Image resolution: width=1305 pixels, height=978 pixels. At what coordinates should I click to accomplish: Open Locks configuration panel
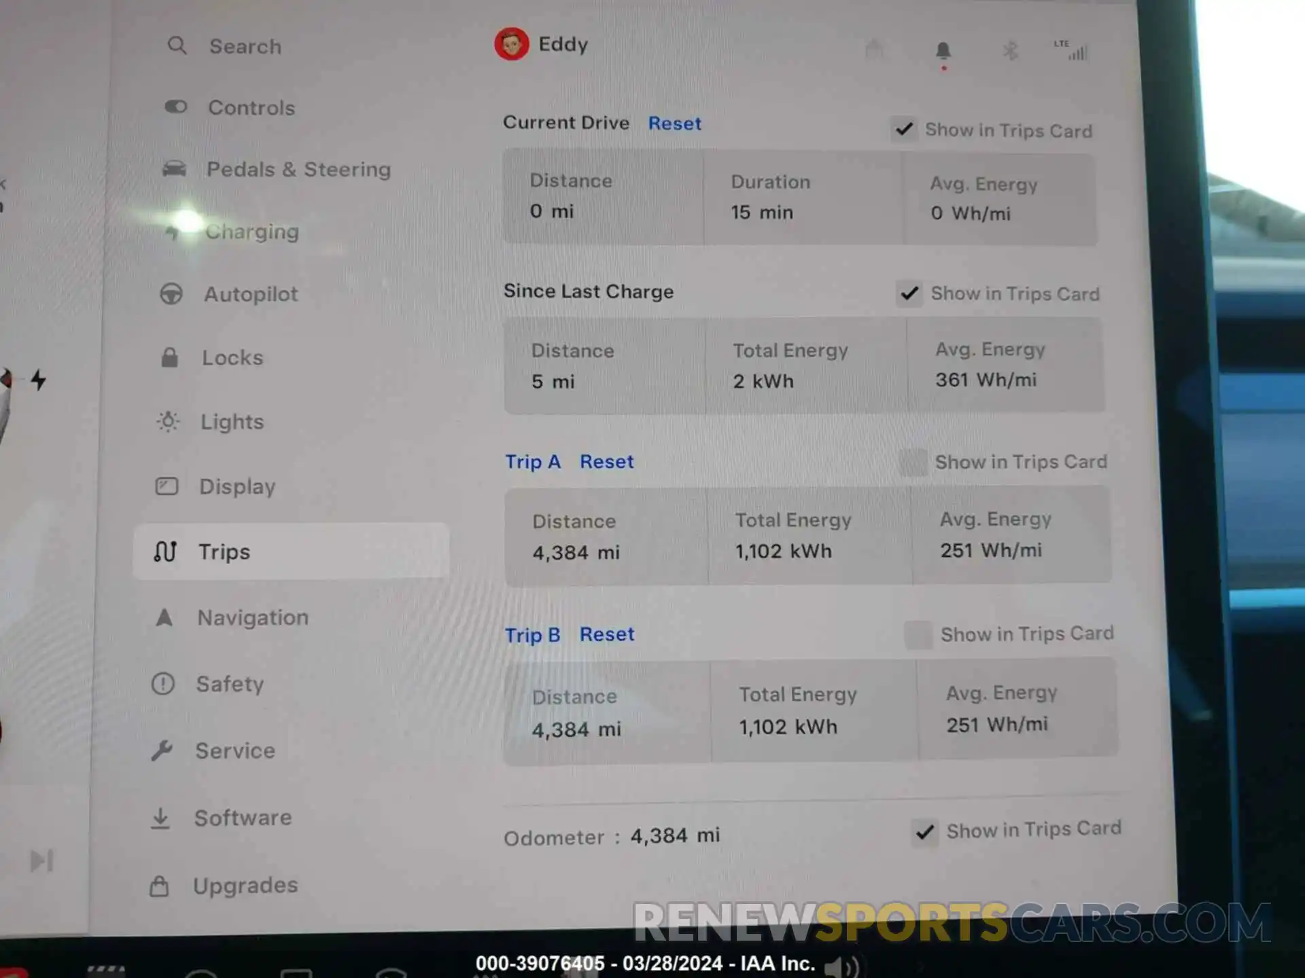tap(231, 357)
